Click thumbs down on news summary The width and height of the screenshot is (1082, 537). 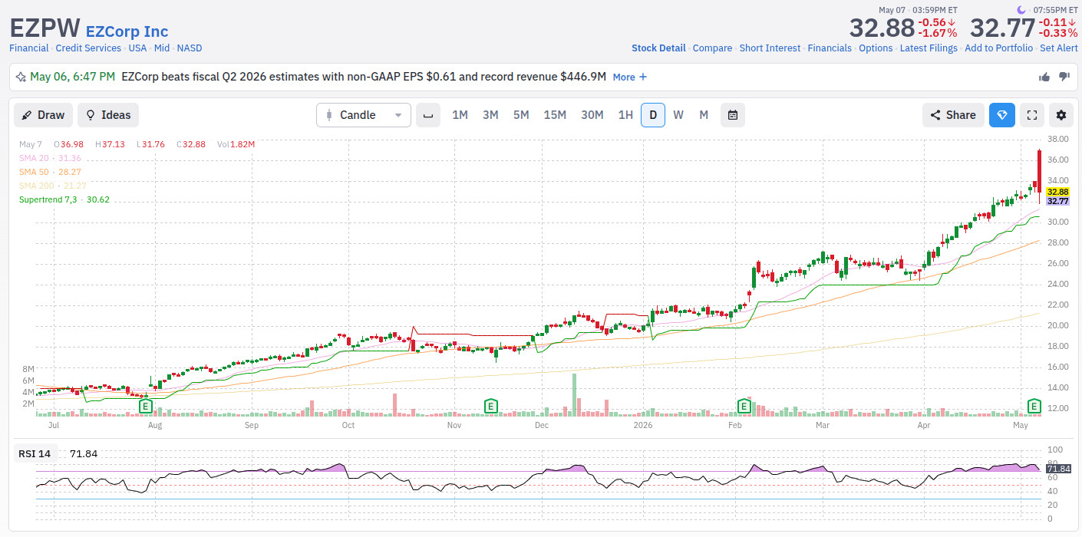[x=1064, y=77]
